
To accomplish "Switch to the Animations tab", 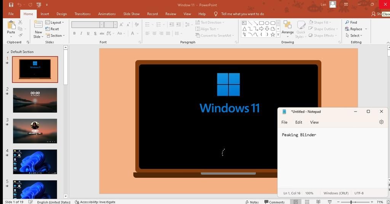I will 107,14.
